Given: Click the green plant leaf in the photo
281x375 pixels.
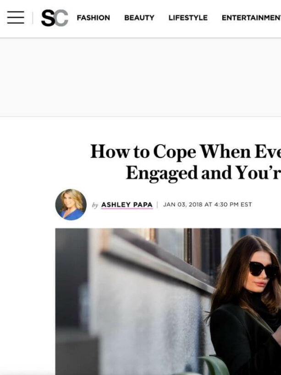Looking at the screenshot, I should coord(214,366).
